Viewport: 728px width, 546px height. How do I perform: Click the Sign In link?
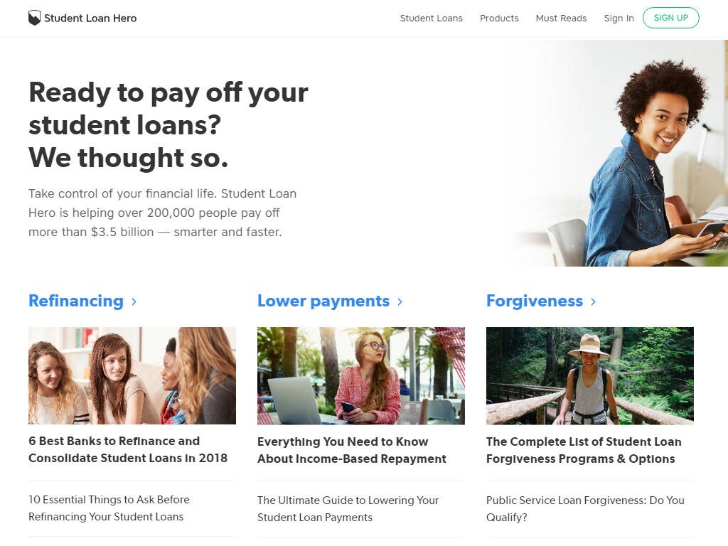click(x=619, y=18)
